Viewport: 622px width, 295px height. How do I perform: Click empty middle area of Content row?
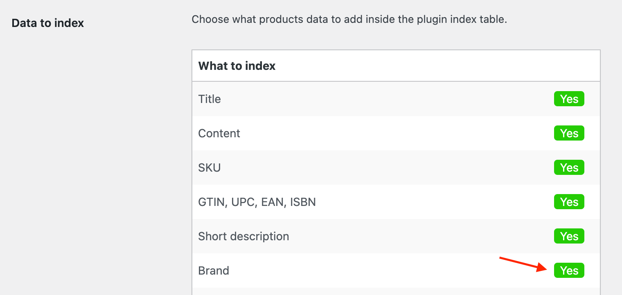tap(385, 133)
